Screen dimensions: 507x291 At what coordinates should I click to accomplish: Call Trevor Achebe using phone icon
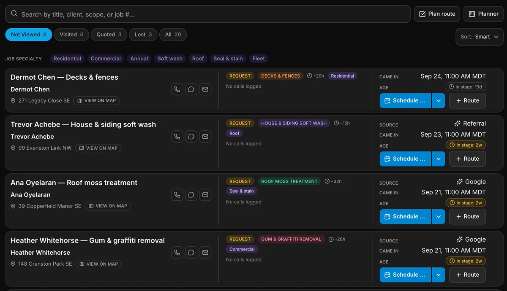coord(177,137)
